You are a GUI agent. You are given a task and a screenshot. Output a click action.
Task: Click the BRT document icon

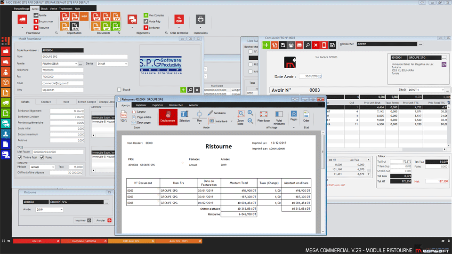[96, 26]
